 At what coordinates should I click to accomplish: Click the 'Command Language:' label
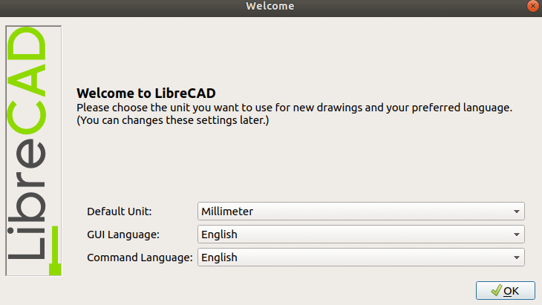[x=140, y=258]
